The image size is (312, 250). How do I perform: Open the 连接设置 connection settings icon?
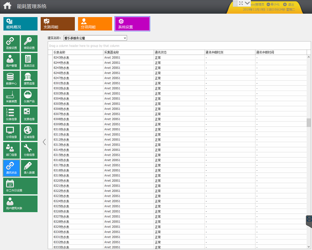coord(11,44)
